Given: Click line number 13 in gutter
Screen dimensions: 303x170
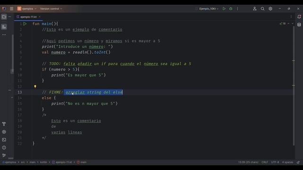Looking at the screenshot, I should pyautogui.click(x=20, y=92).
